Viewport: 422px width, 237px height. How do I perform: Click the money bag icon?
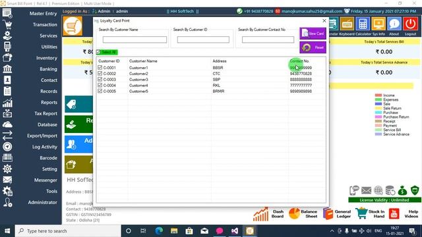click(x=402, y=190)
